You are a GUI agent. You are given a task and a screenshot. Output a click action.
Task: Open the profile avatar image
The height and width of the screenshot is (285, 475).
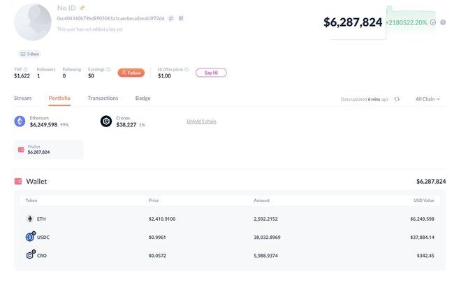[33, 22]
